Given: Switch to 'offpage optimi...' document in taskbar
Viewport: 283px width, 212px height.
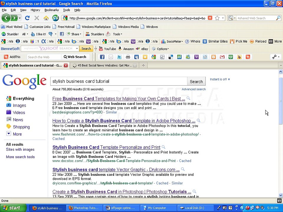Looking at the screenshot, I should click(x=121, y=208).
